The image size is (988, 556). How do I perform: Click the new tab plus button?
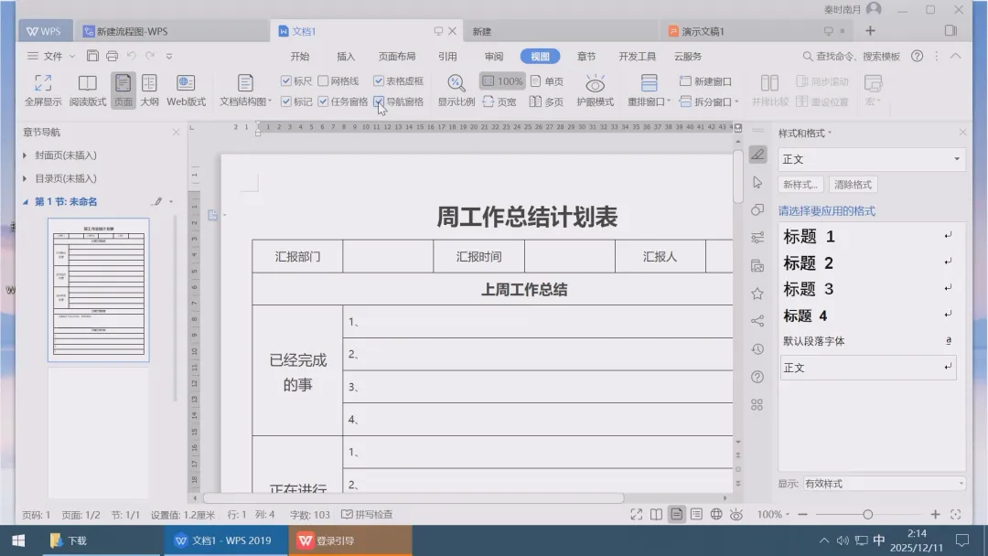[870, 31]
